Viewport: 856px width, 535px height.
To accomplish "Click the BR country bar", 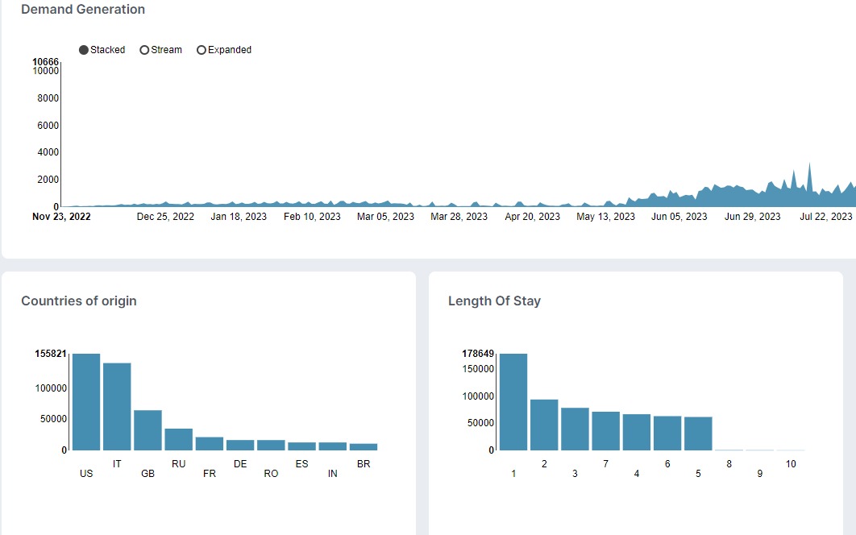I will tap(364, 447).
